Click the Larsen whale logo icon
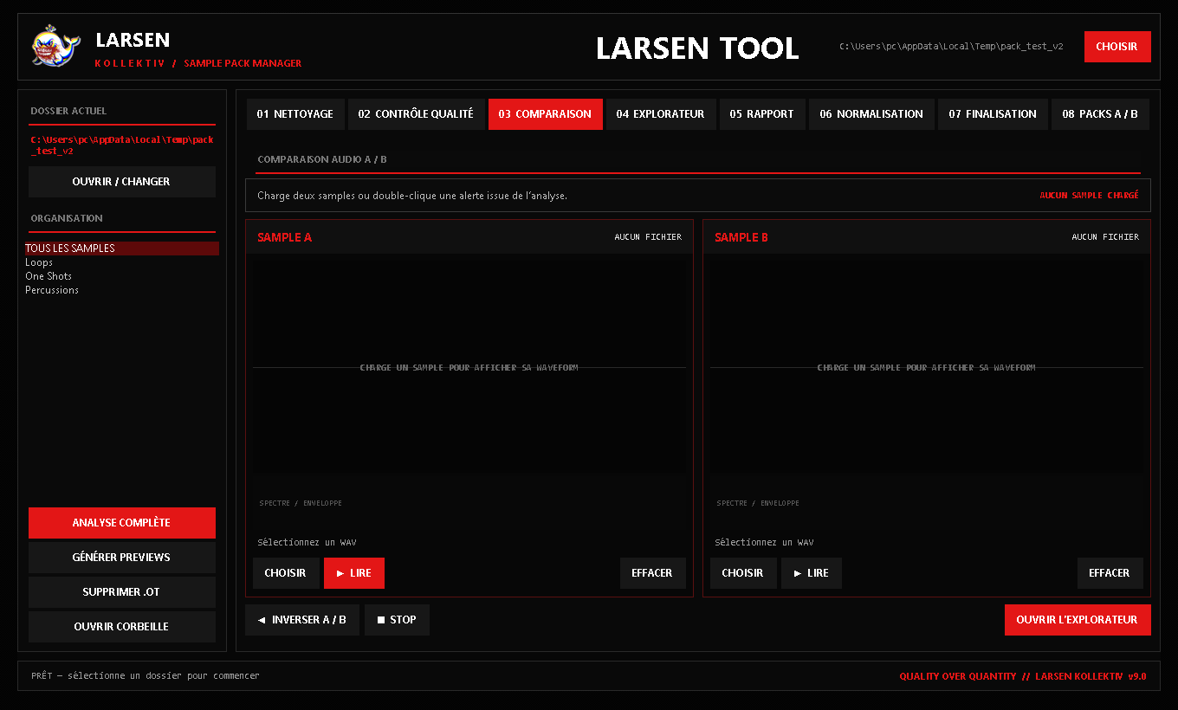 pyautogui.click(x=56, y=47)
